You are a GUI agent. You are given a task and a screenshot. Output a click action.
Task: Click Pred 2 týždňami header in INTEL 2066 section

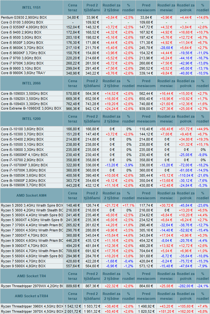tap(92, 83)
